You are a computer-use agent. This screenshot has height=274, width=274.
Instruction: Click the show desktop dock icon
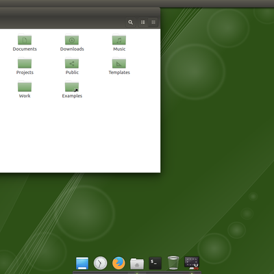point(82,263)
